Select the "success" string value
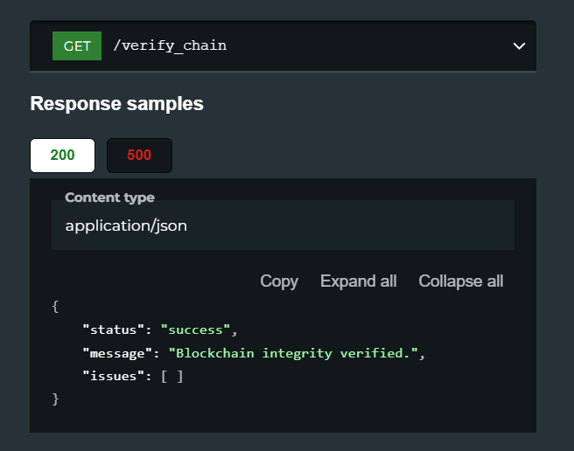 pos(195,330)
